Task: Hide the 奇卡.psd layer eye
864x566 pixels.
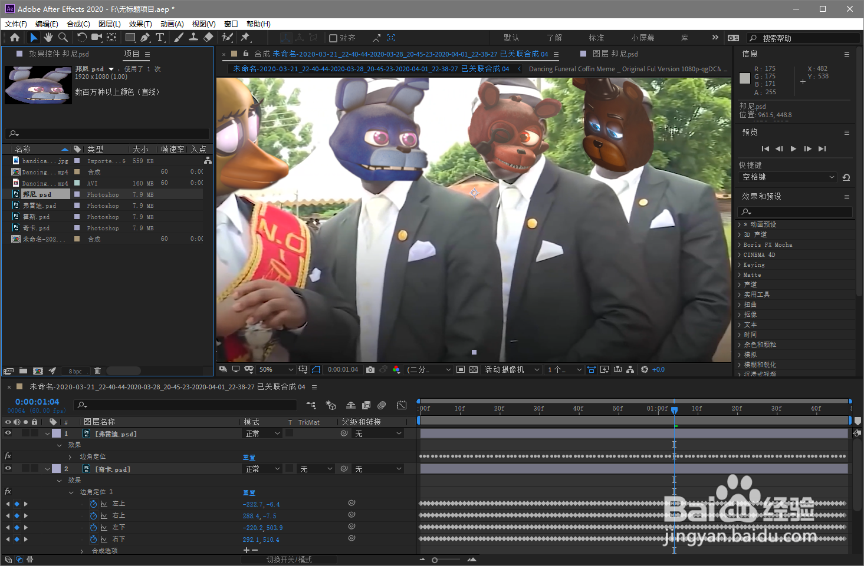Action: point(8,469)
